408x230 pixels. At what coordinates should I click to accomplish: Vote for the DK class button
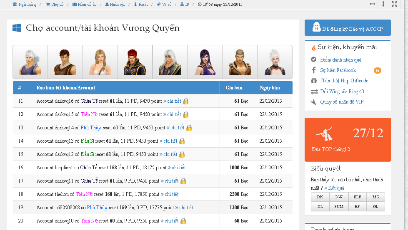tap(320, 197)
